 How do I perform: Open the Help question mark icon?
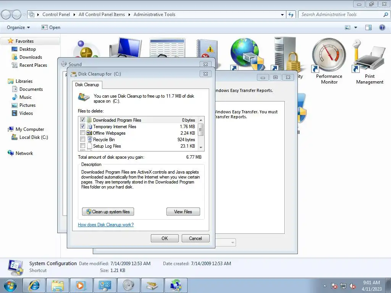[382, 27]
